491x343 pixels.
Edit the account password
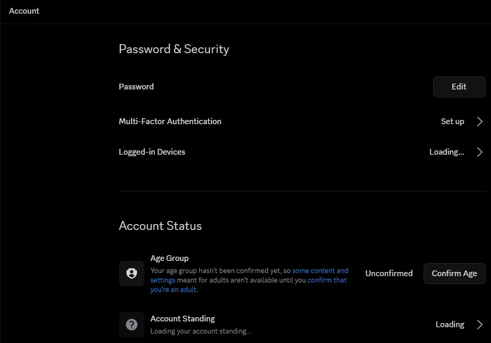(x=459, y=87)
